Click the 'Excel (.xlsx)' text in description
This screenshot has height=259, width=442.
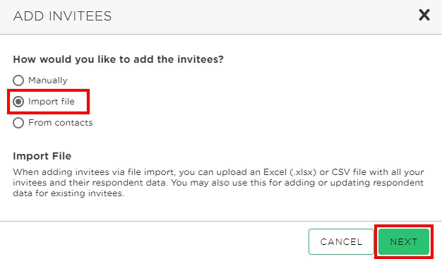click(289, 172)
